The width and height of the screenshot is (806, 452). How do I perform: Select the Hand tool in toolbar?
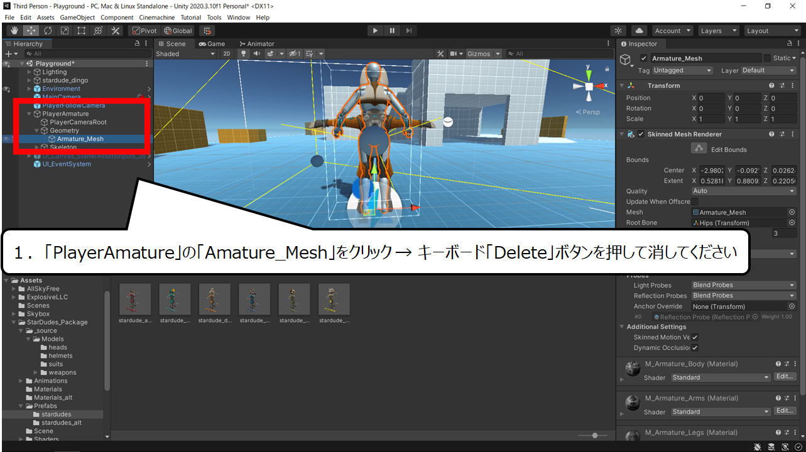tap(14, 31)
